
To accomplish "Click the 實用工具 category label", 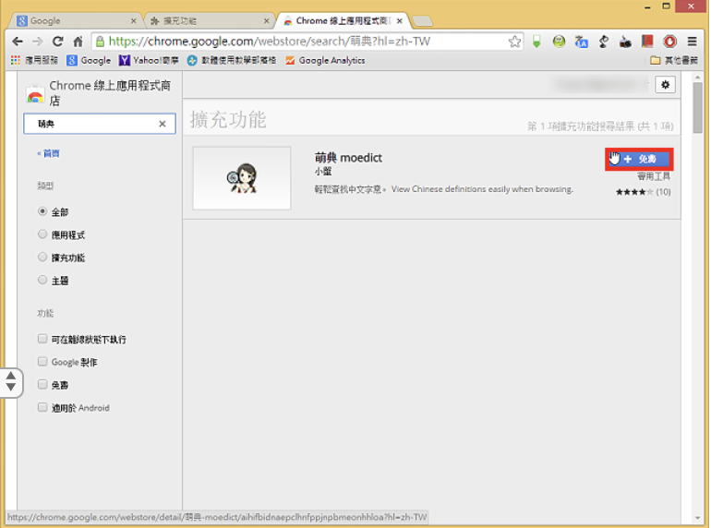I will tap(654, 176).
